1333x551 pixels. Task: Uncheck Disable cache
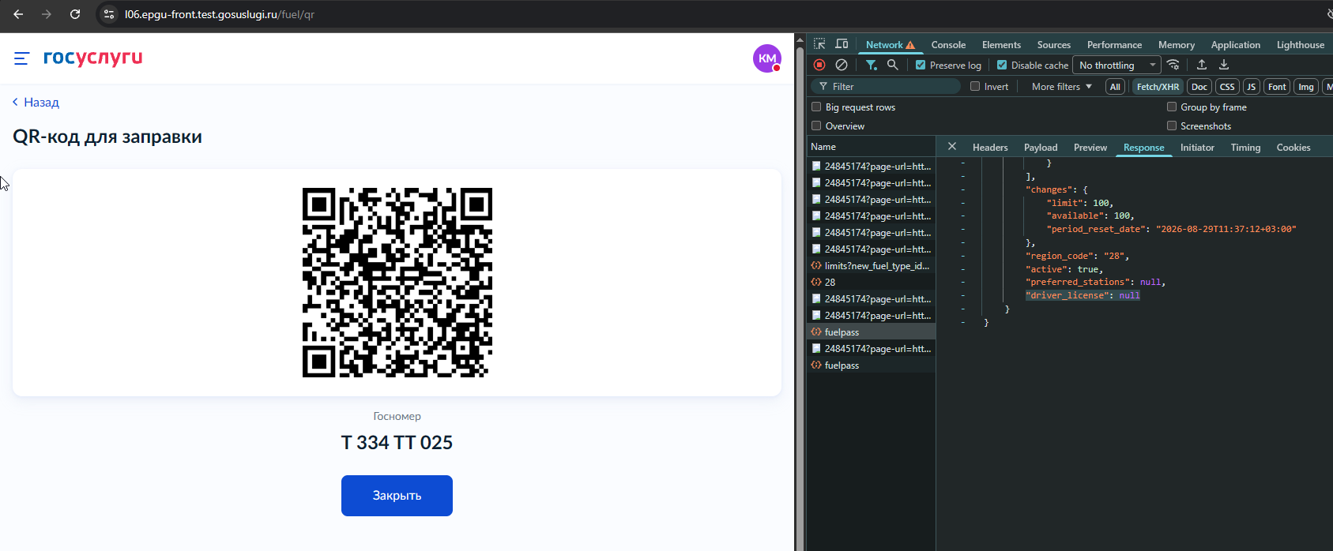pos(1002,65)
